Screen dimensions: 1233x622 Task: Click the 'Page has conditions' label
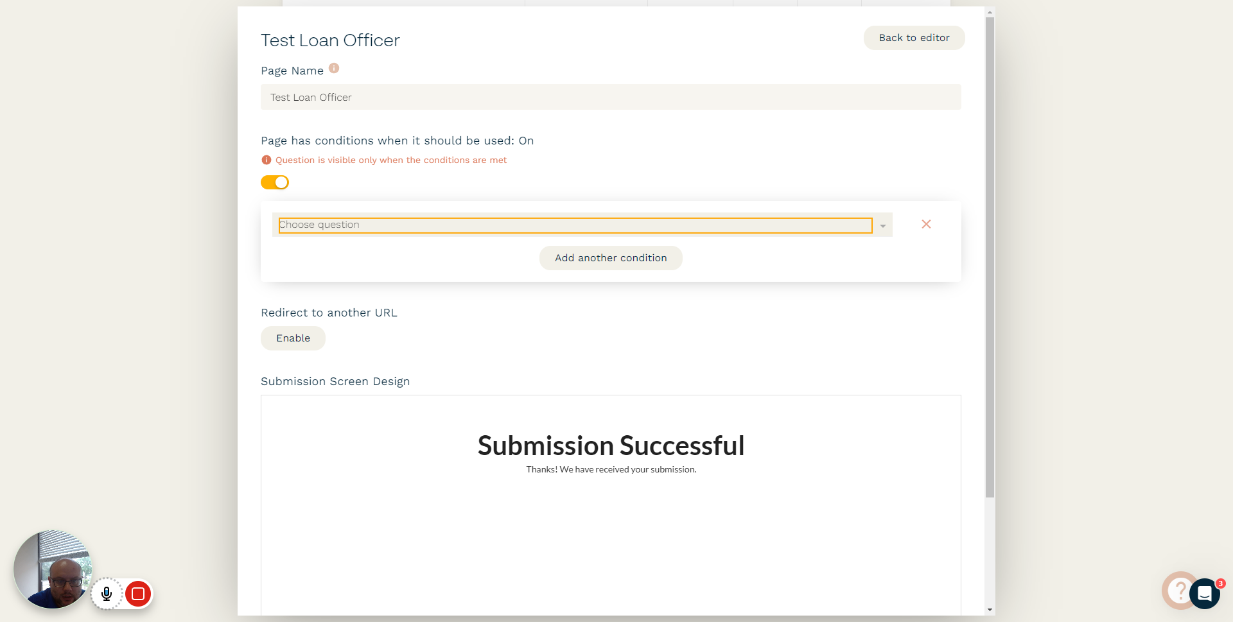(x=397, y=141)
